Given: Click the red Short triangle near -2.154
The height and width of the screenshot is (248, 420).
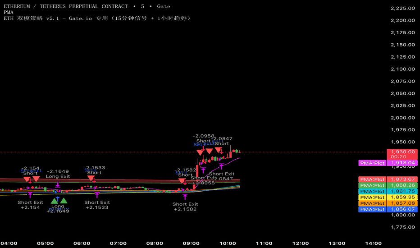Looking at the screenshot, I should tap(27, 179).
